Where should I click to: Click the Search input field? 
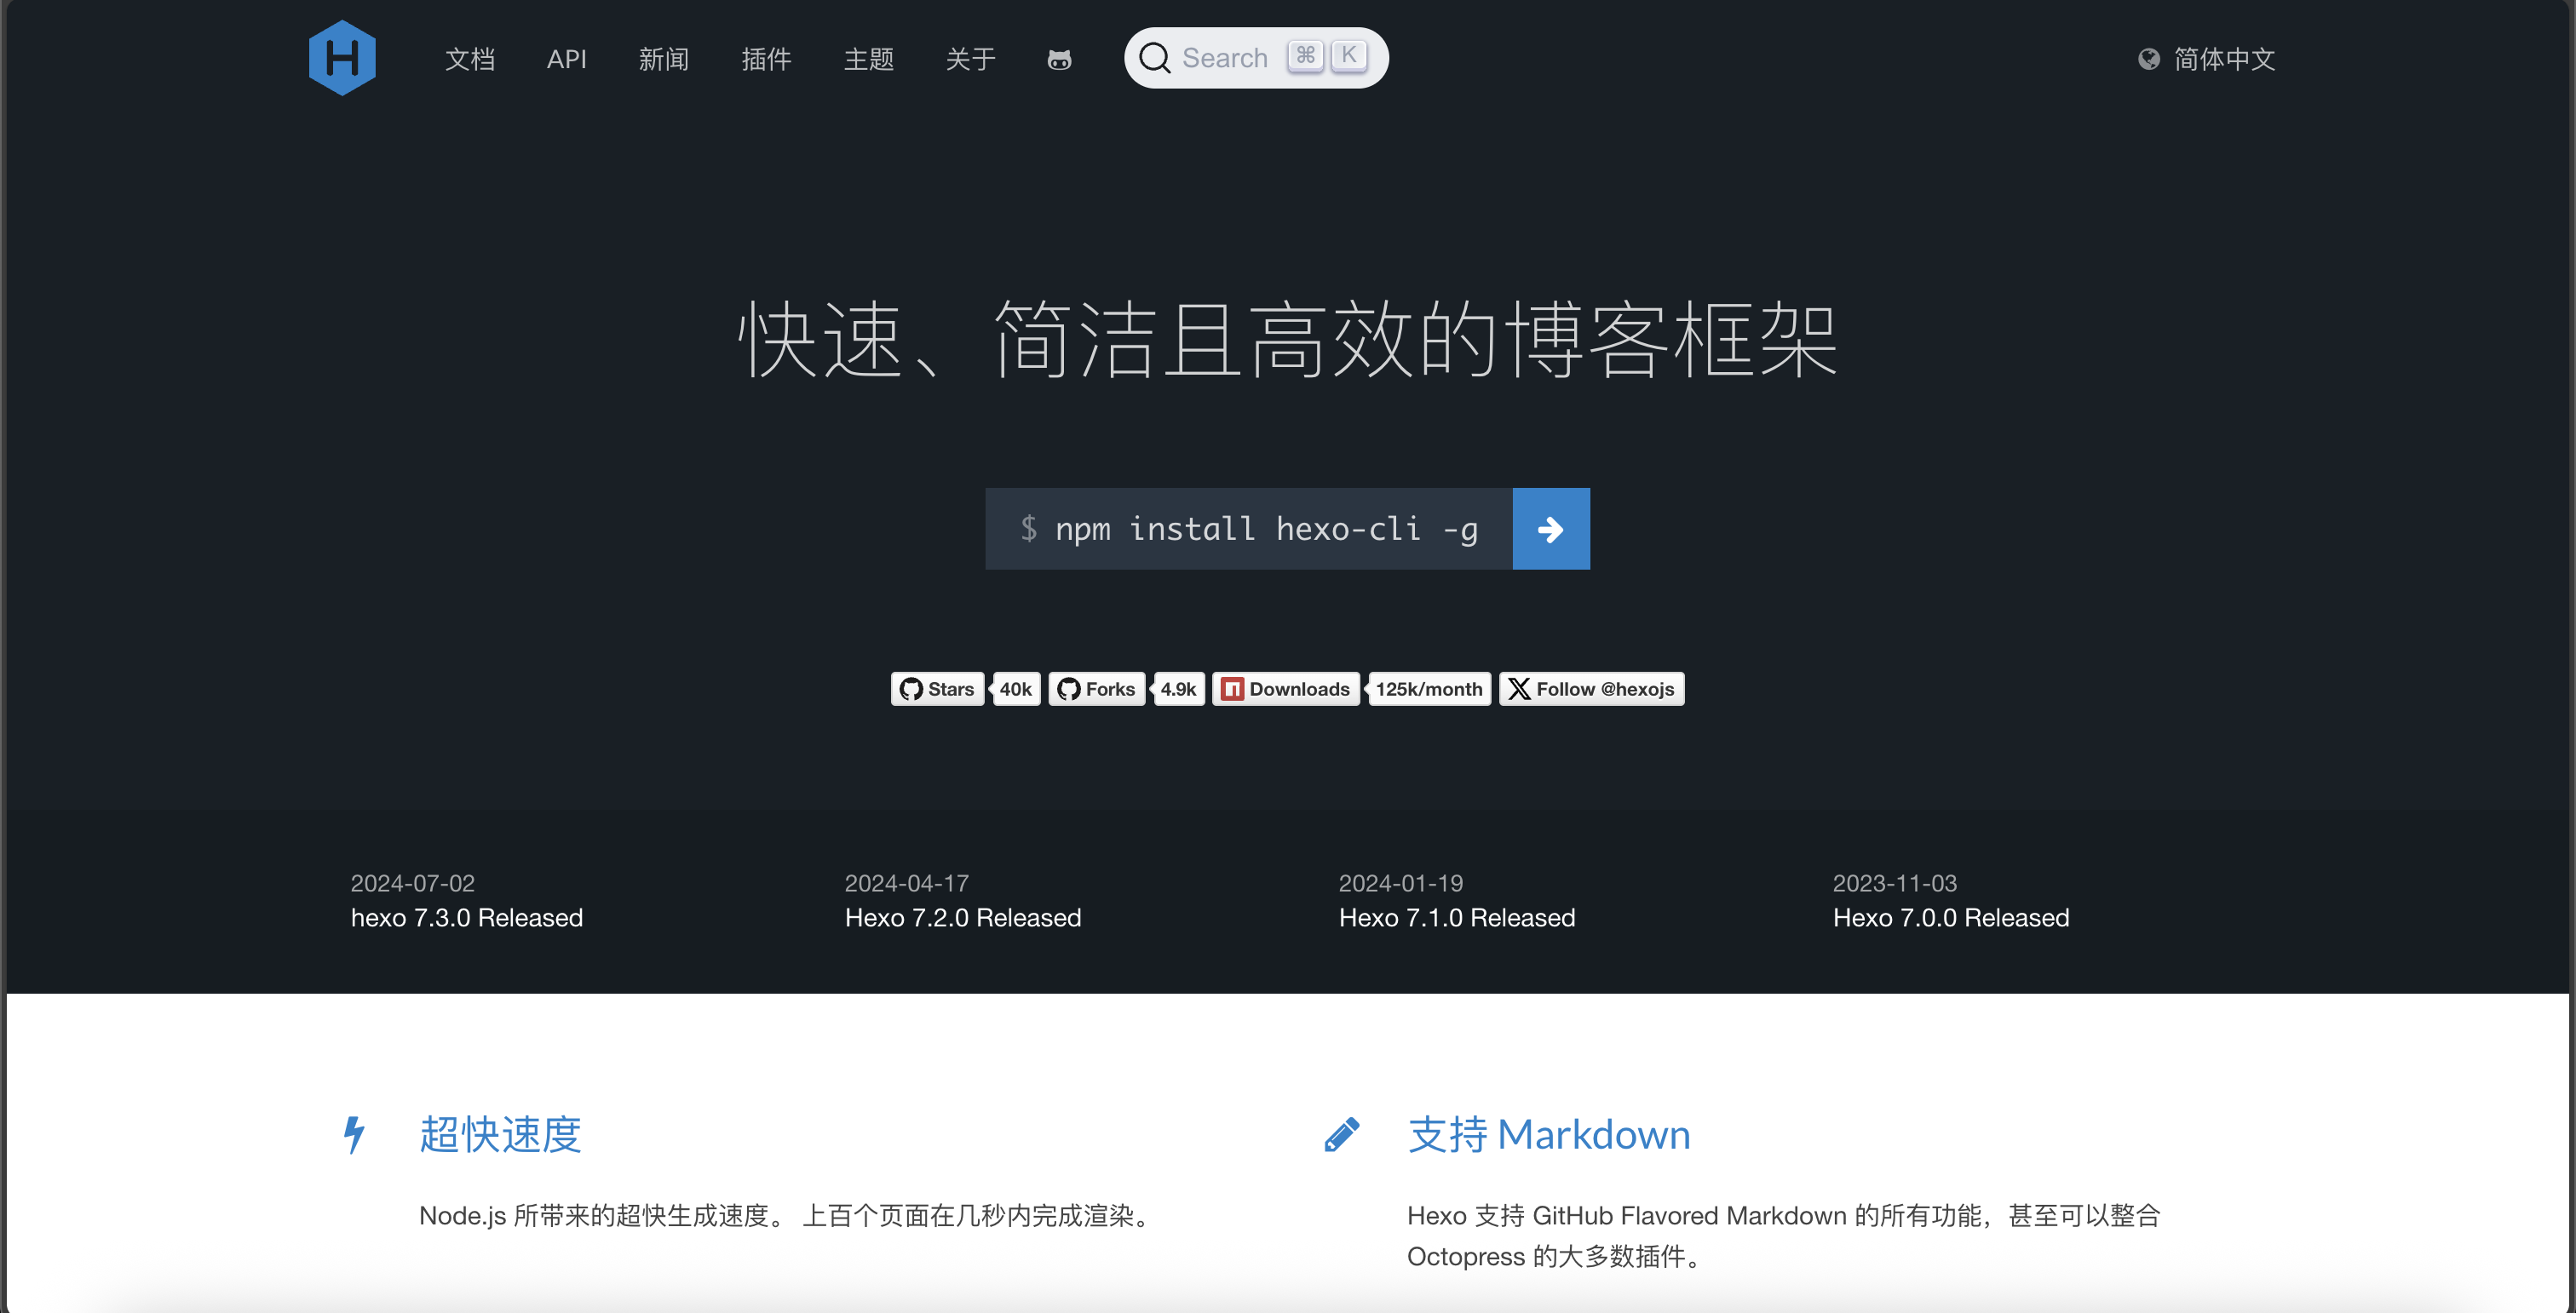(1256, 58)
